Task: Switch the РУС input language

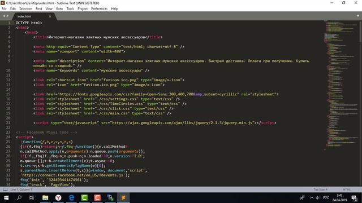Action: coord(326,198)
